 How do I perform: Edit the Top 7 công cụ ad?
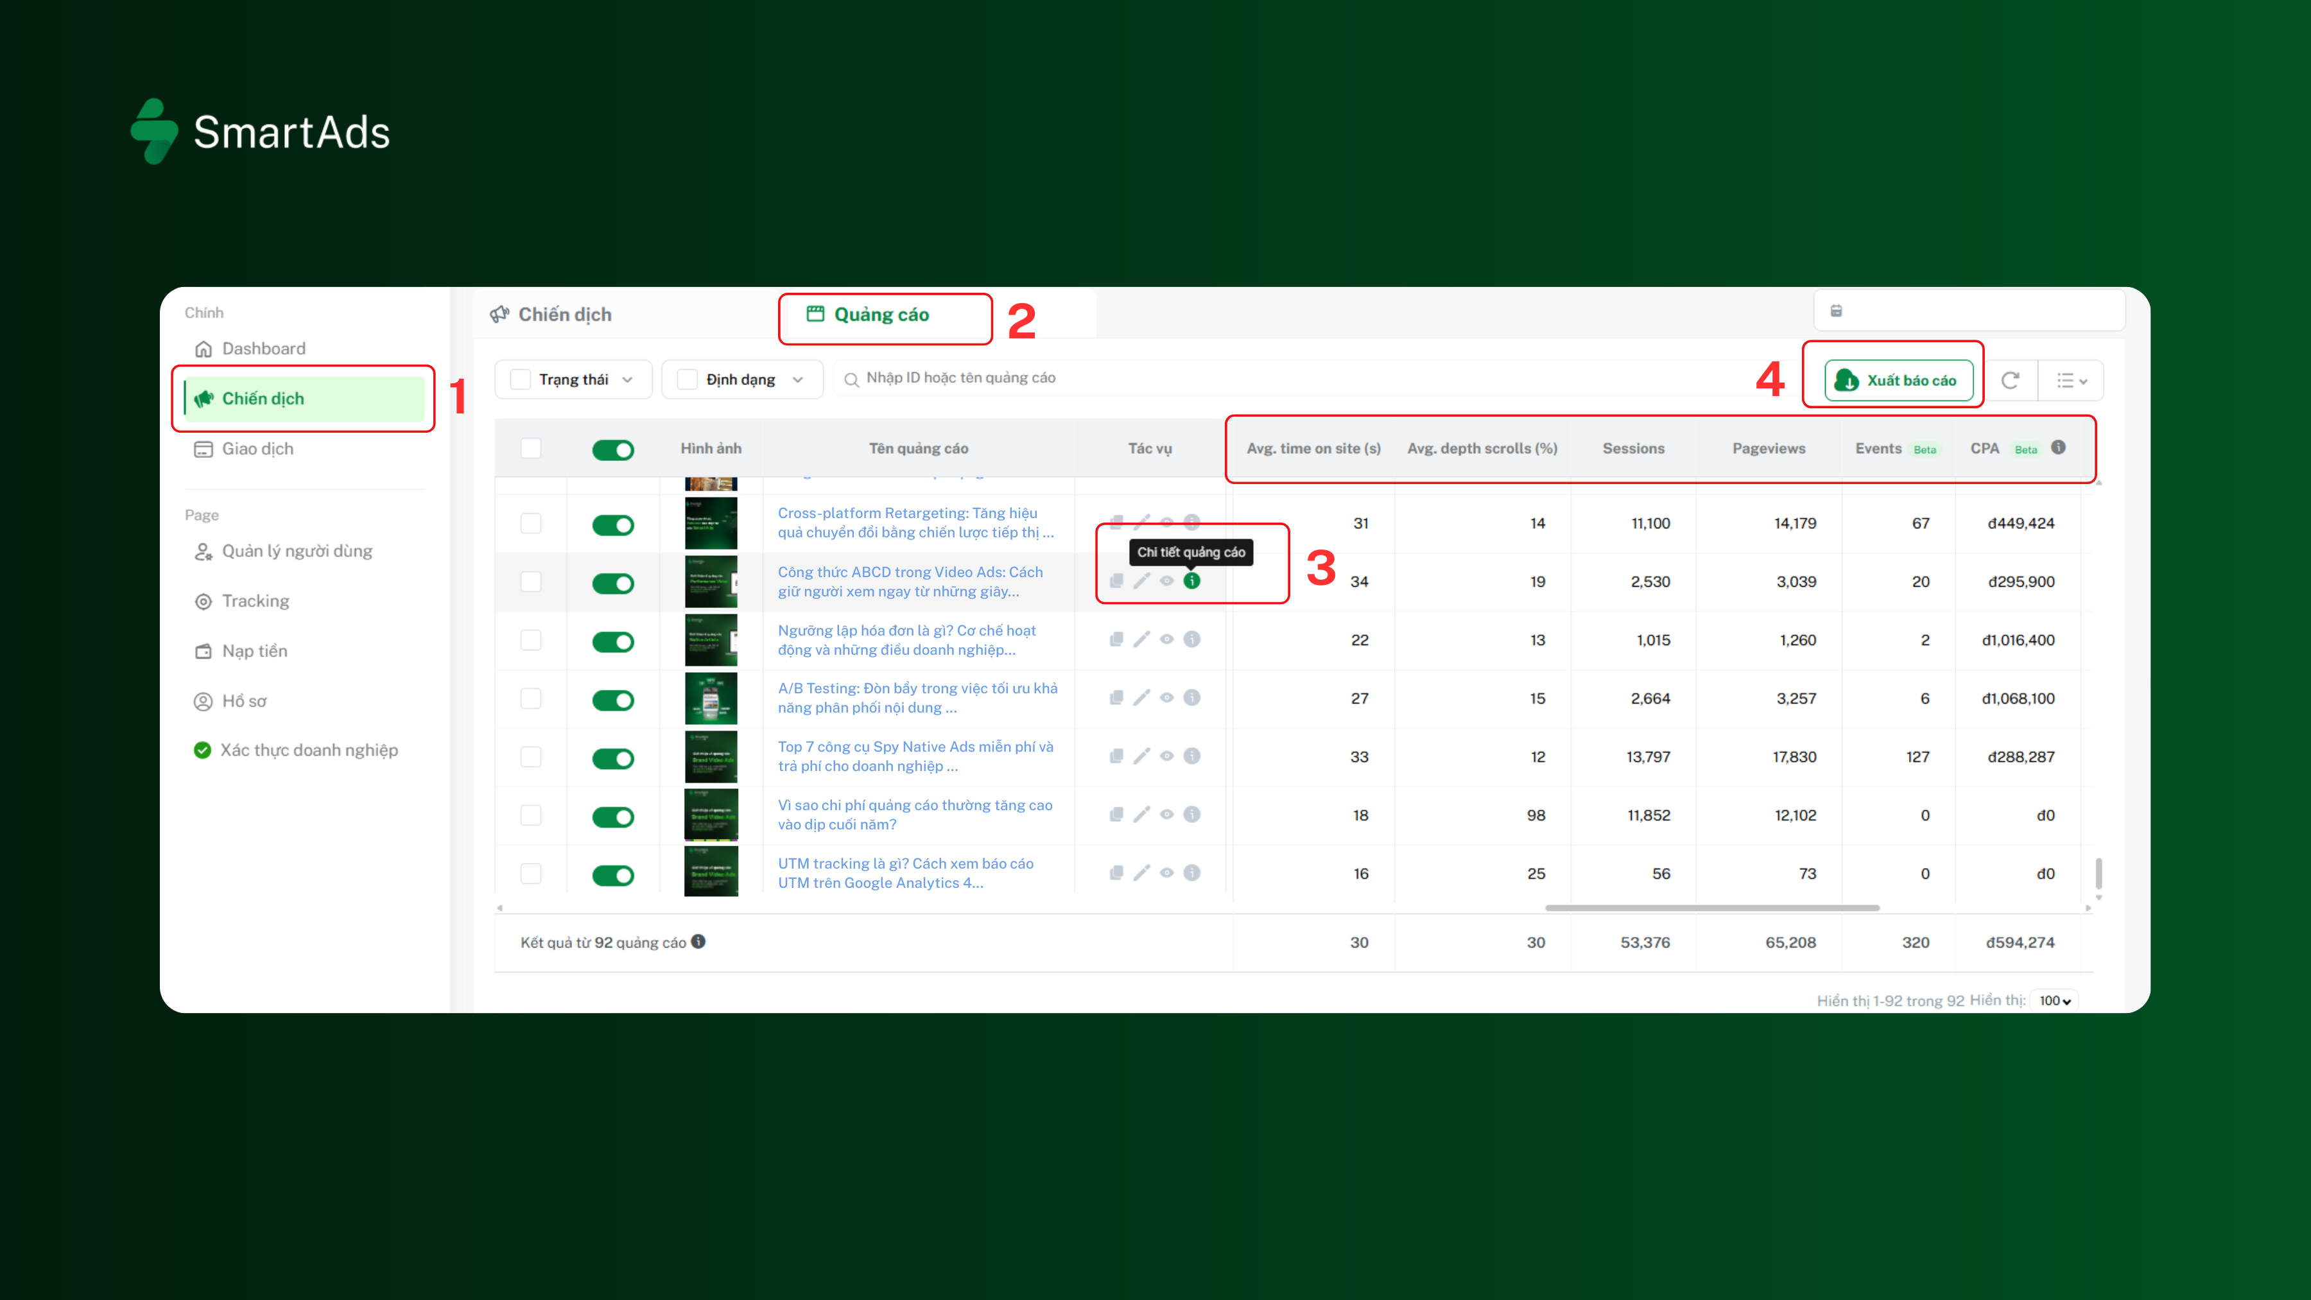(x=1141, y=756)
